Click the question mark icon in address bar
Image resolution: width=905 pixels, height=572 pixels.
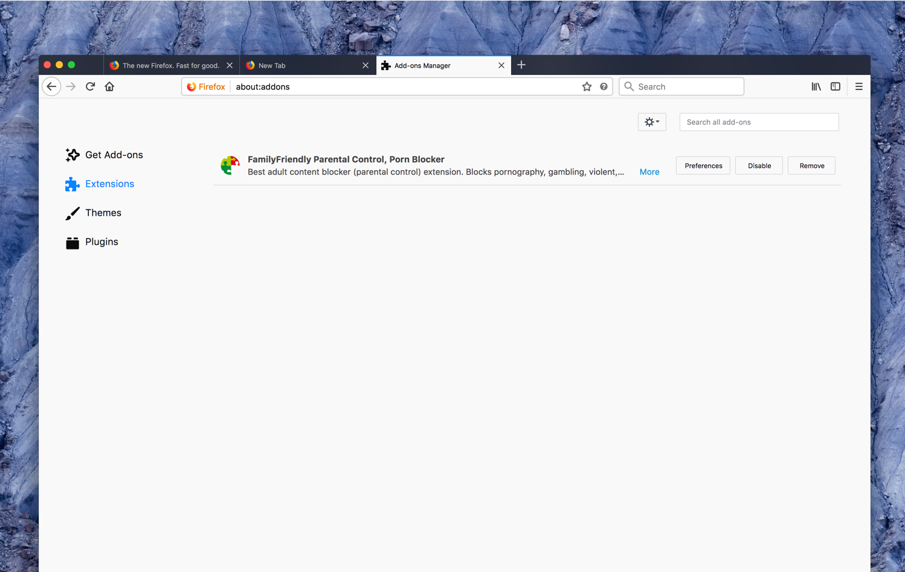coord(604,86)
